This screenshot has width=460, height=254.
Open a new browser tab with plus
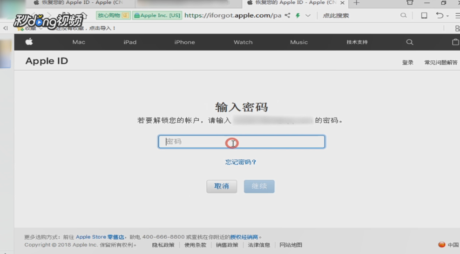point(357,3)
